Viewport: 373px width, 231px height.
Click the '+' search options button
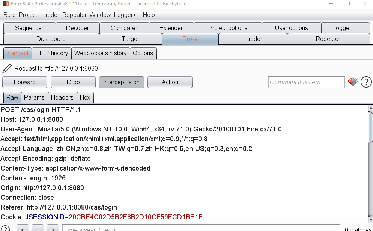38,229
